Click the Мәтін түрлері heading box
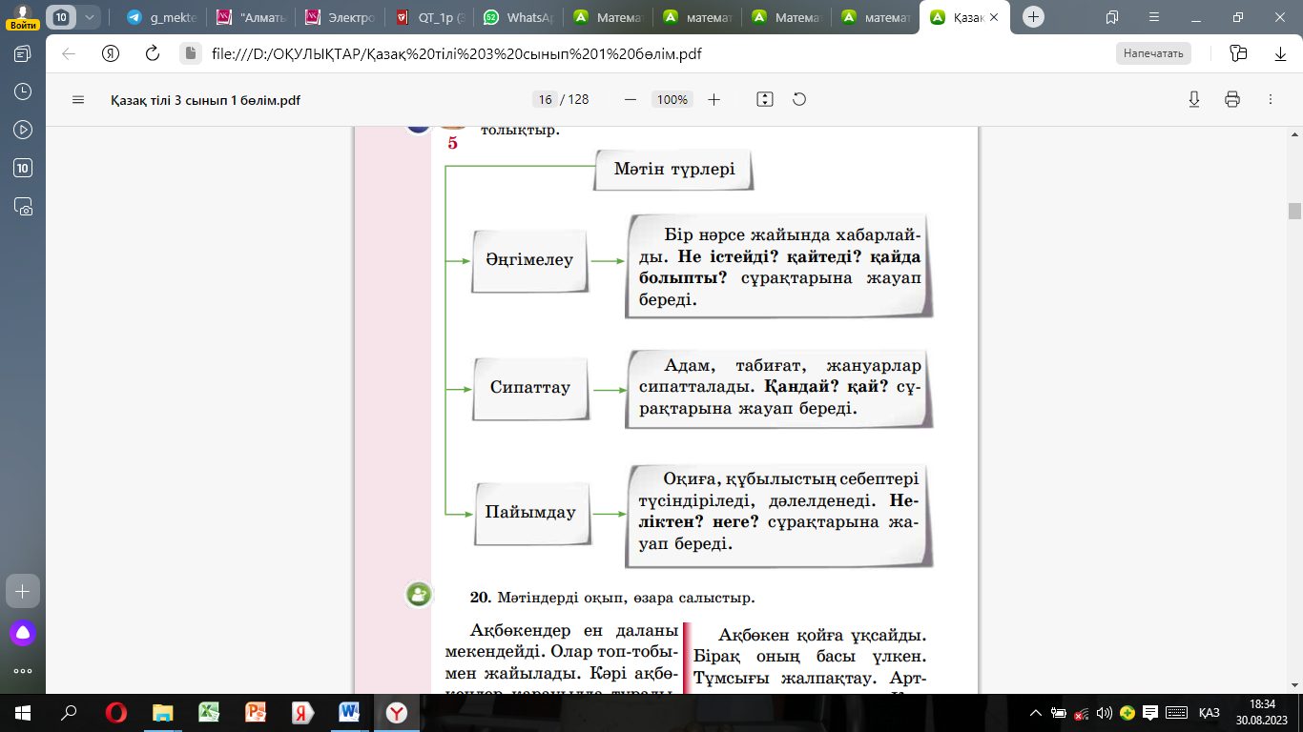 pyautogui.click(x=674, y=170)
